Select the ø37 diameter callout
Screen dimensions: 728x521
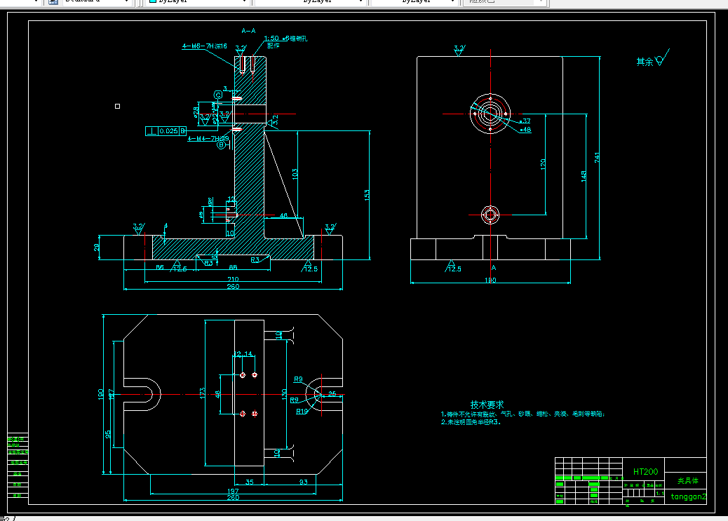[525, 121]
